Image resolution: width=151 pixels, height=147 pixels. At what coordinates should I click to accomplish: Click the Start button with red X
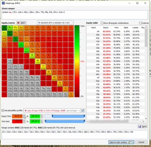coord(21,23)
